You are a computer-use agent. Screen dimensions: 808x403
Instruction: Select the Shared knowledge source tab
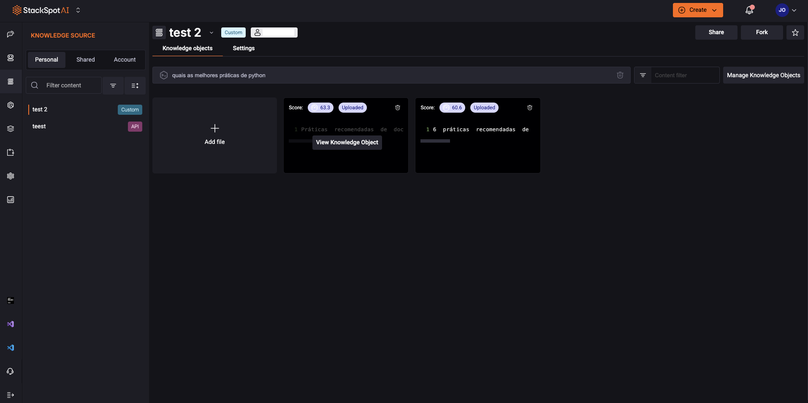(x=85, y=60)
